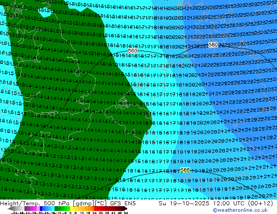Click the 560 contour label near top center

pos(132,51)
